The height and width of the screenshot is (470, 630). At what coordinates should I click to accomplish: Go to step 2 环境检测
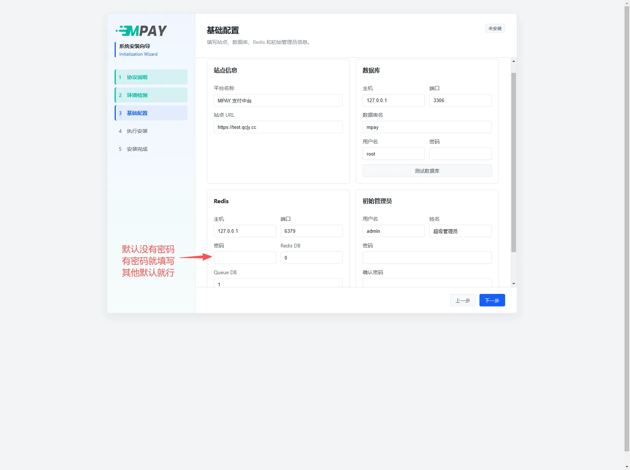151,95
